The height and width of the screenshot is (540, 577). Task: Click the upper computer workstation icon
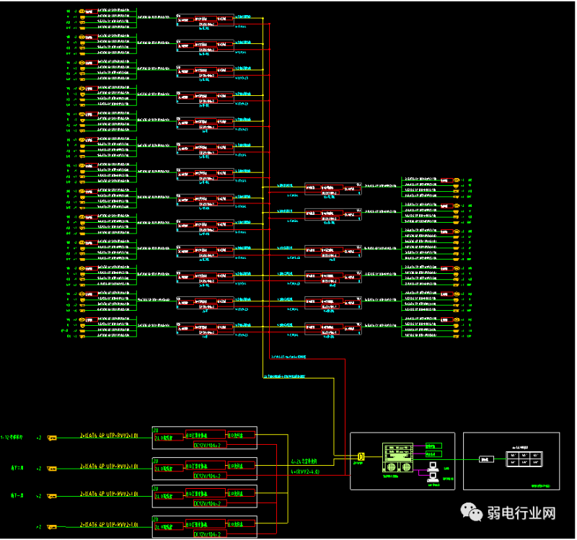[433, 464]
